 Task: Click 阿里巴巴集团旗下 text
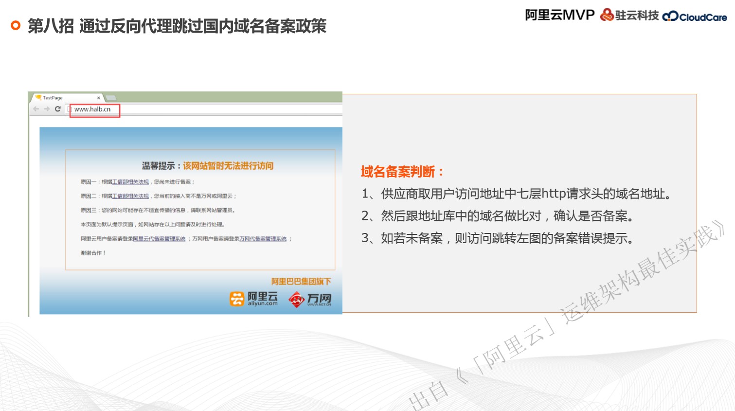[301, 282]
